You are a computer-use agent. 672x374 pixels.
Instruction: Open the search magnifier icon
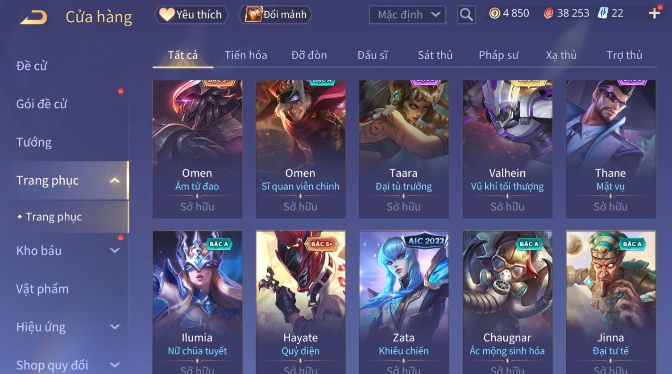tap(466, 15)
